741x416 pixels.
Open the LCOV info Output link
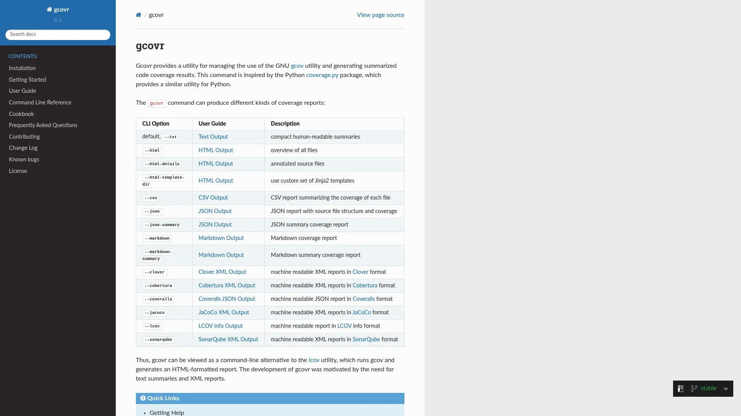coord(220,326)
